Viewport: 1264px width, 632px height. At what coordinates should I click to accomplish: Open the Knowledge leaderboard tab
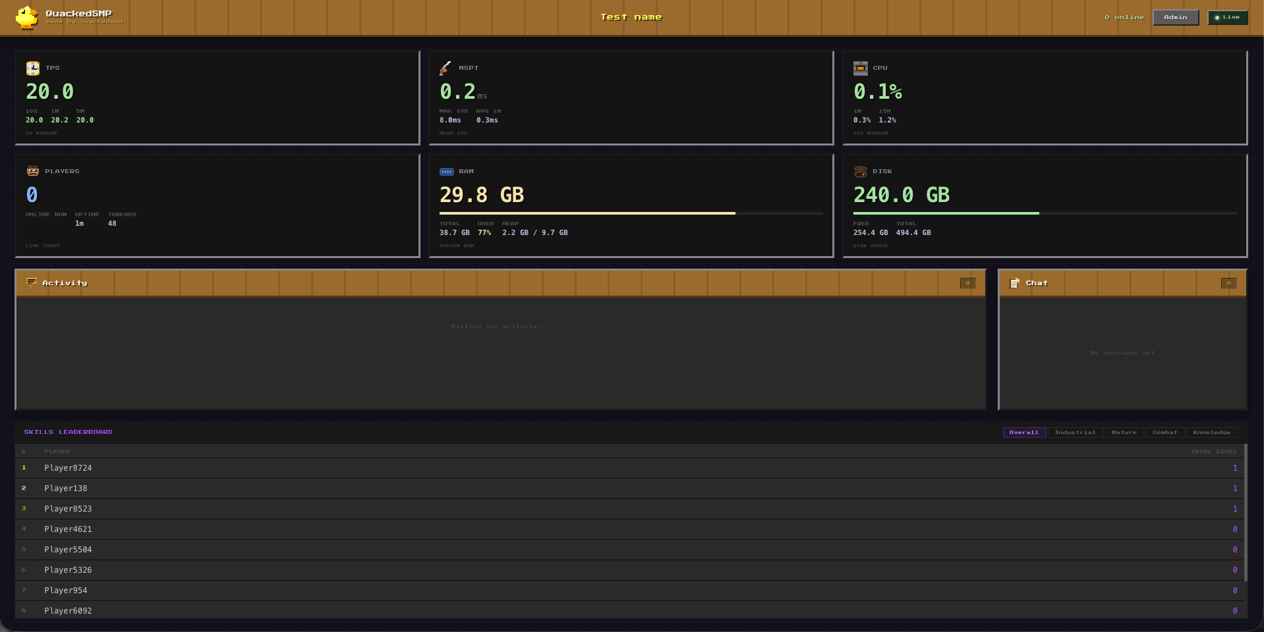[1211, 433]
